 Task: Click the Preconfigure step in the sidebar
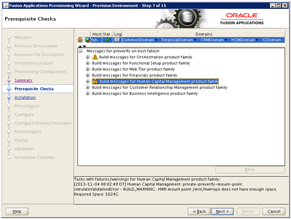(27, 106)
